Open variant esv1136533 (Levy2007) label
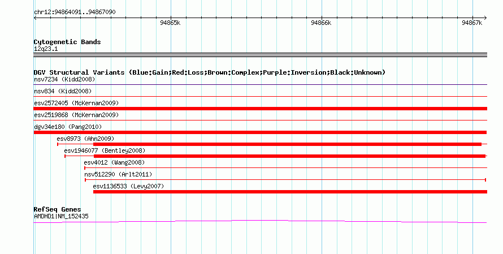This screenshot has width=503, height=254. (x=128, y=186)
